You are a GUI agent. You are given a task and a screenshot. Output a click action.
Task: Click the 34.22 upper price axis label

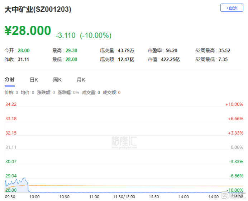tap(11, 104)
